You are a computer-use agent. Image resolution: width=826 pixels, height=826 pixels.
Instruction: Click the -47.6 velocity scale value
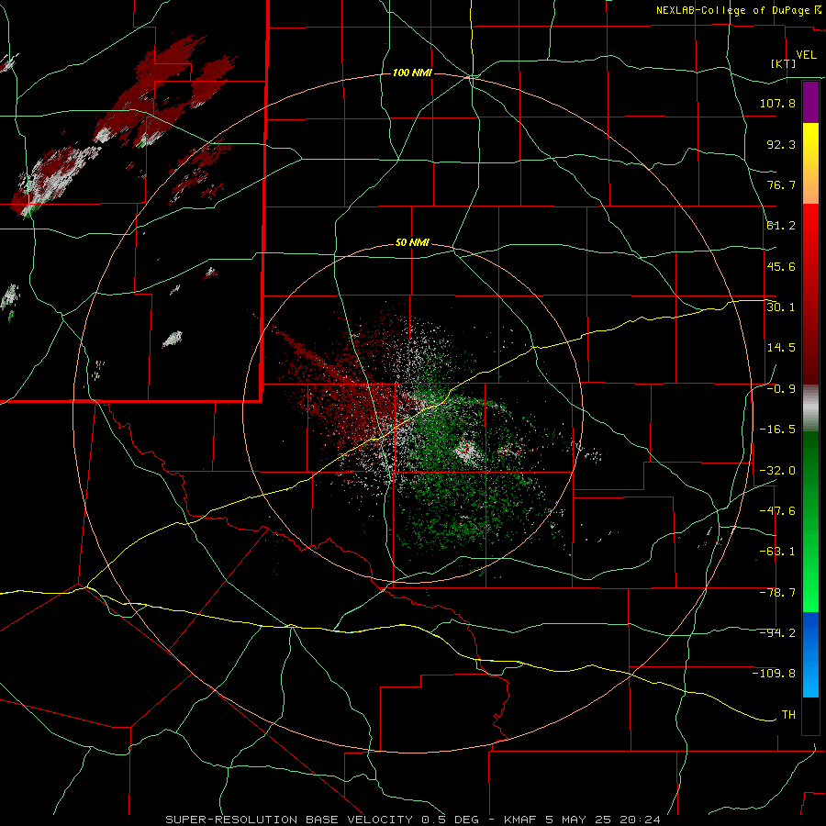point(777,511)
